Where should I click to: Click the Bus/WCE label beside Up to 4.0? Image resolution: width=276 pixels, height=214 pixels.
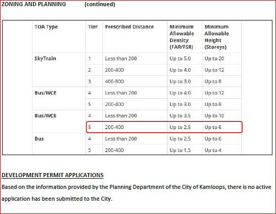[x=46, y=93]
